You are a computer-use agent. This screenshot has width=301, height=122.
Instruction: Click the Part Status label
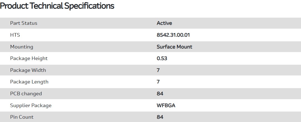click(24, 23)
